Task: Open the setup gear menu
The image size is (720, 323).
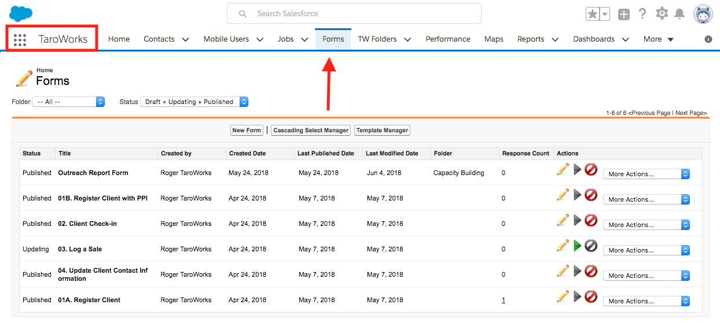Action: pos(662,14)
